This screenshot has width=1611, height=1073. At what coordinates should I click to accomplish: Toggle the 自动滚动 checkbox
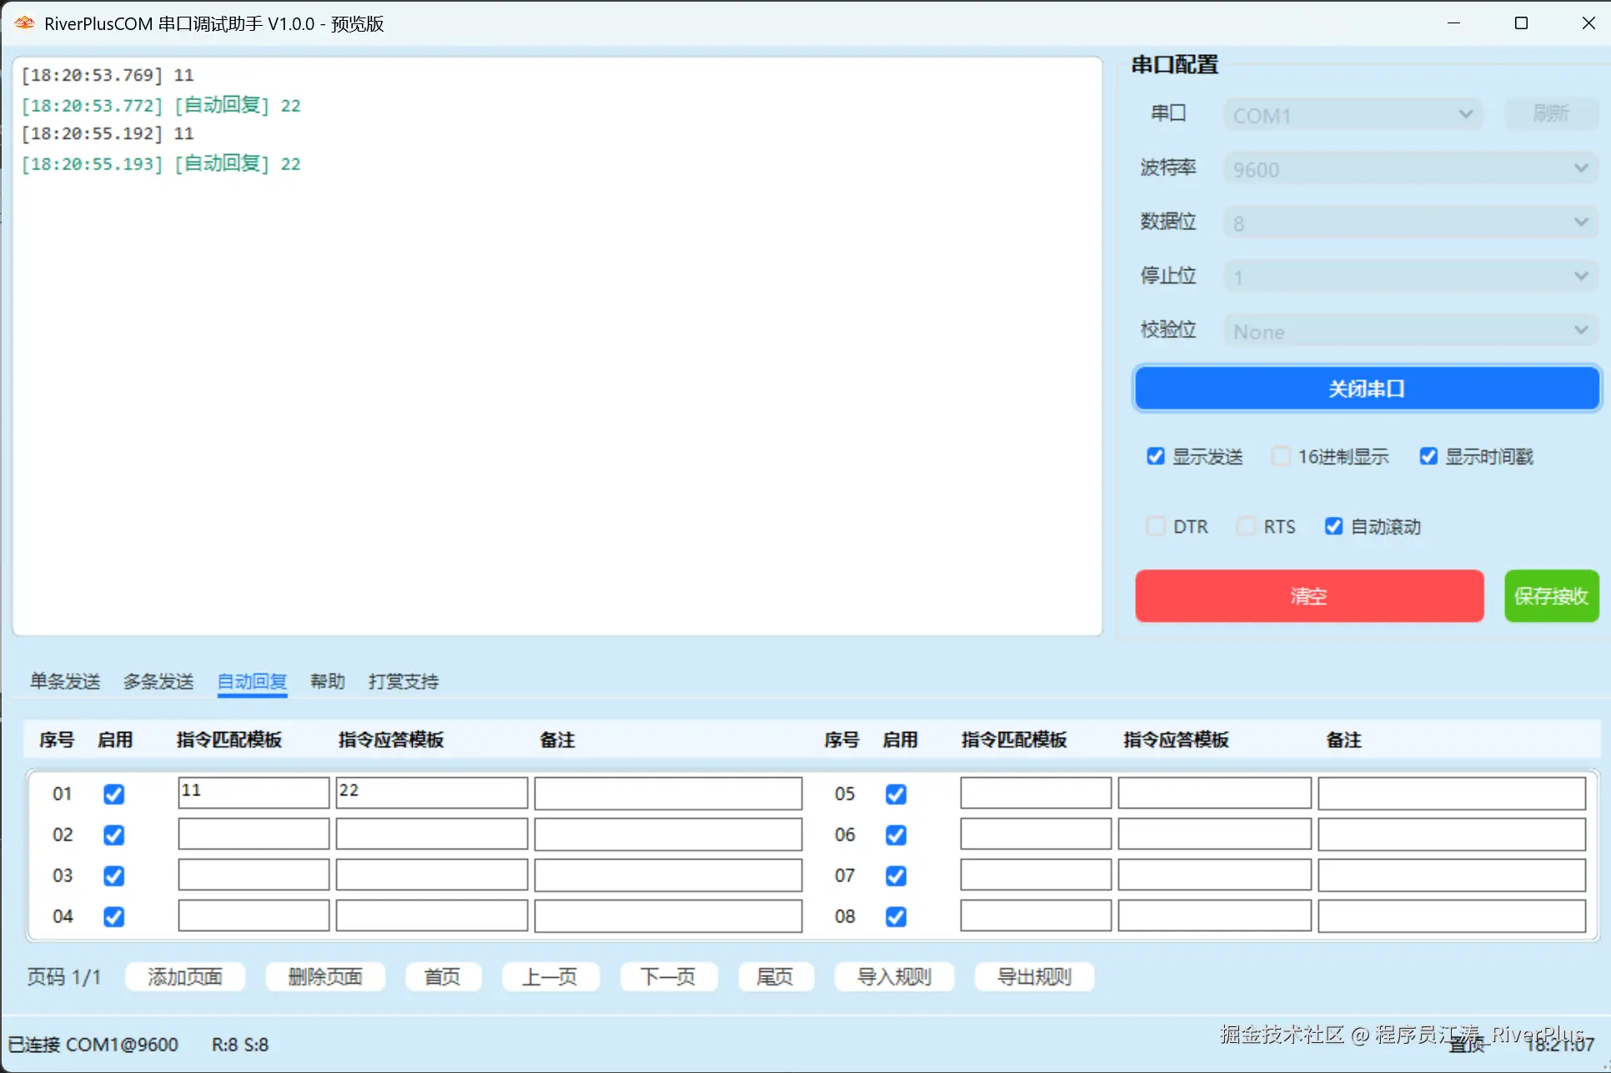pyautogui.click(x=1333, y=526)
